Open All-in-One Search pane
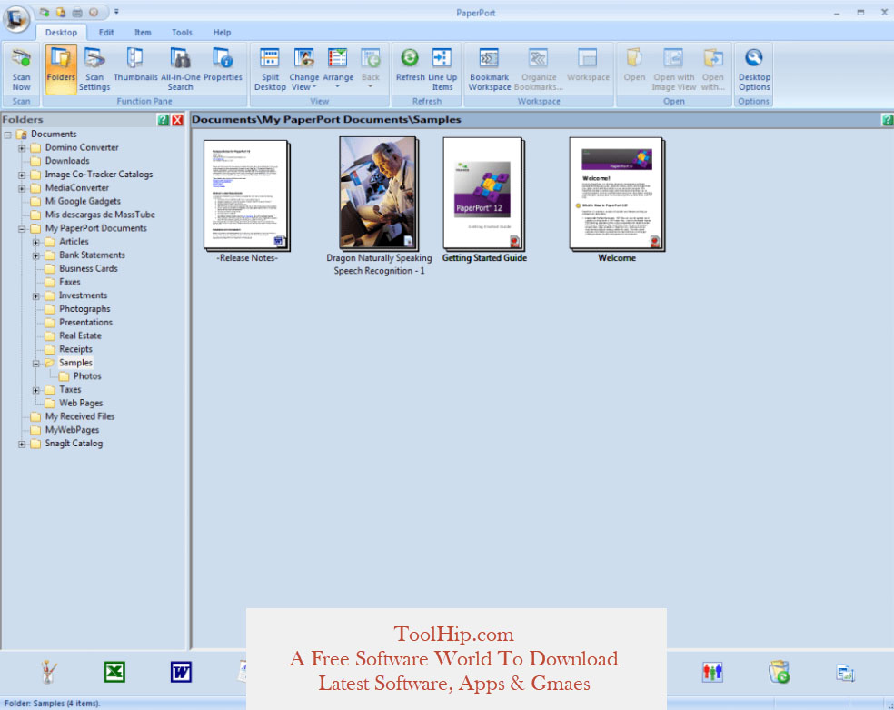Viewport: 894px width, 710px height. point(180,69)
